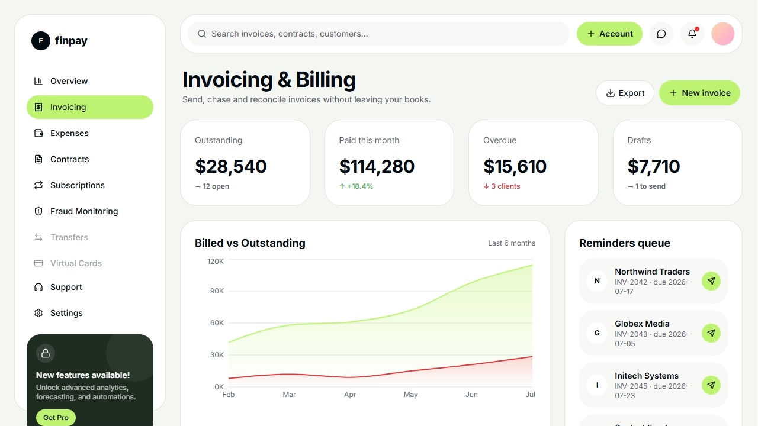Viewport: 758px width, 426px height.
Task: Open Contracts from the sidebar
Action: (x=90, y=159)
